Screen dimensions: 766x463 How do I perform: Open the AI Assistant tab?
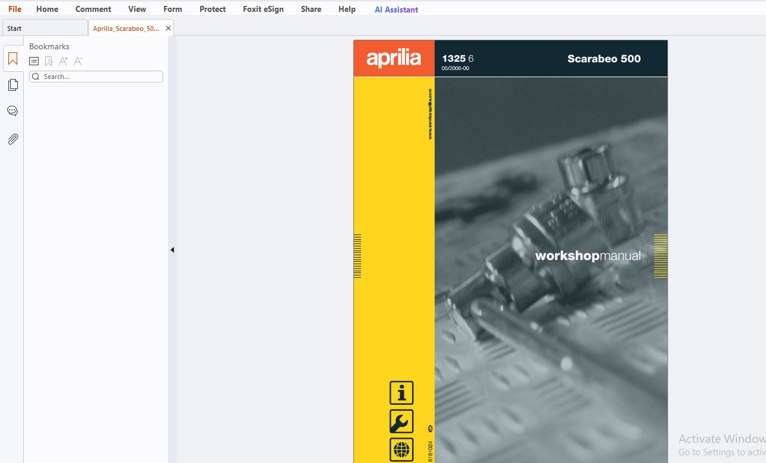(x=396, y=9)
